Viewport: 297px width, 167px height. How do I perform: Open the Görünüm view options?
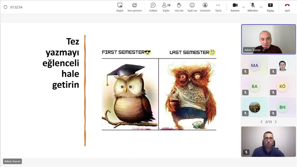pos(205,7)
